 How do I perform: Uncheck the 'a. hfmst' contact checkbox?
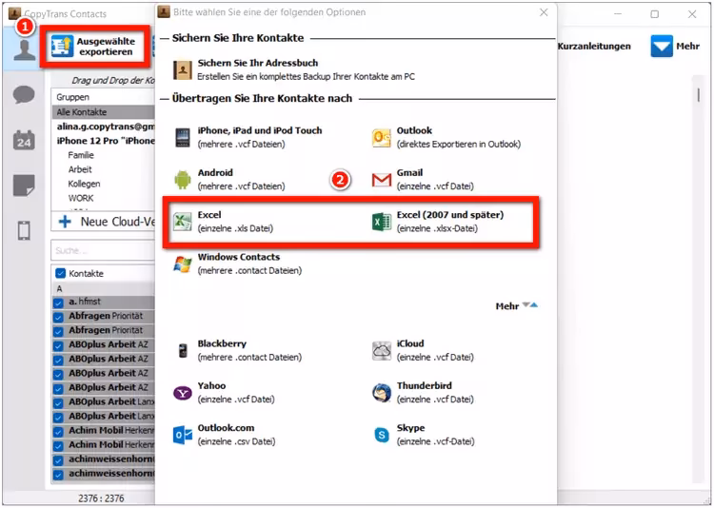click(x=59, y=302)
